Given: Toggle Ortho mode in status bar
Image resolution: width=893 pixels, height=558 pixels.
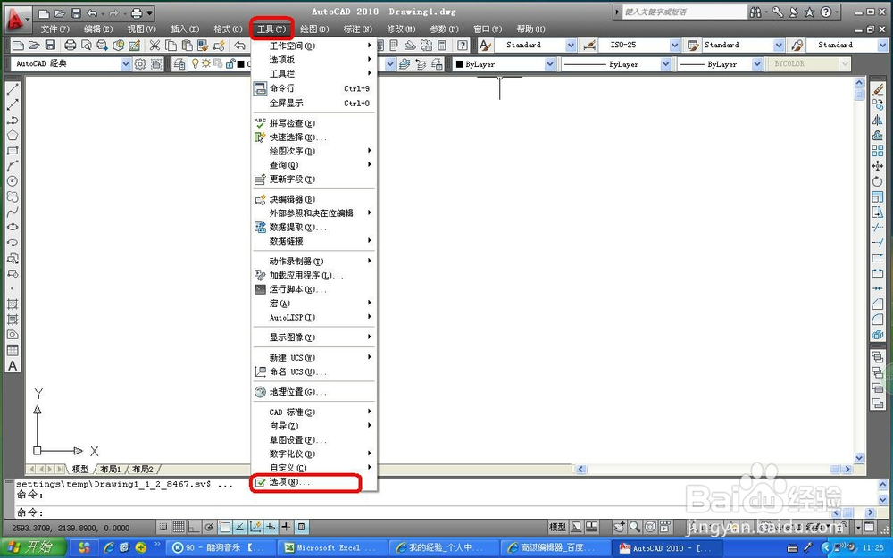Looking at the screenshot, I should click(194, 527).
